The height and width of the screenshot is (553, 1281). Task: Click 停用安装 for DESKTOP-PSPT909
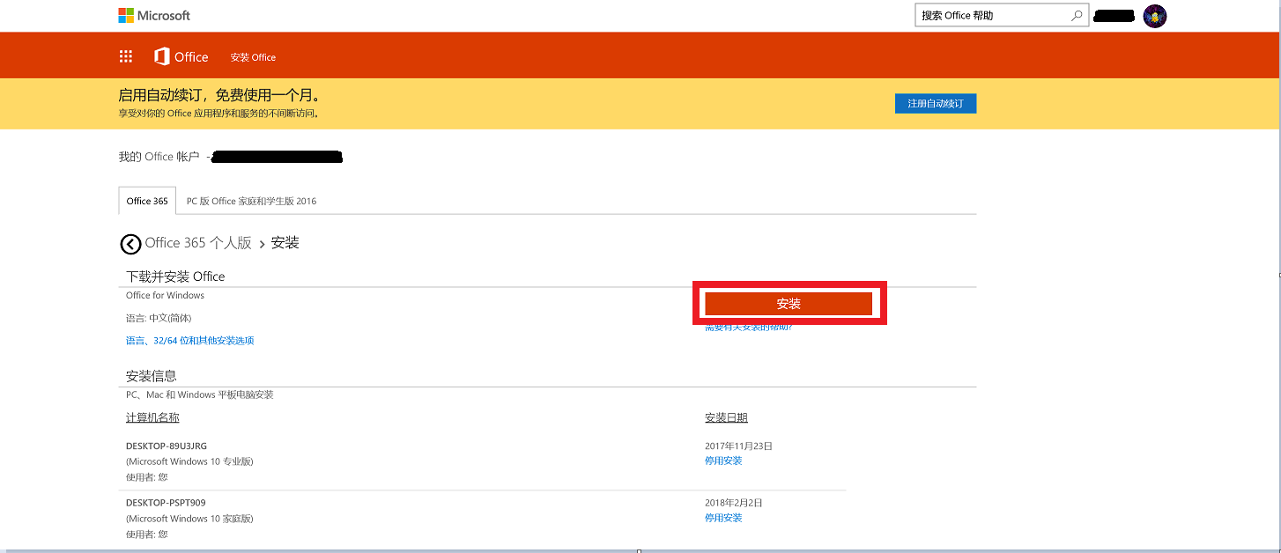click(x=723, y=518)
